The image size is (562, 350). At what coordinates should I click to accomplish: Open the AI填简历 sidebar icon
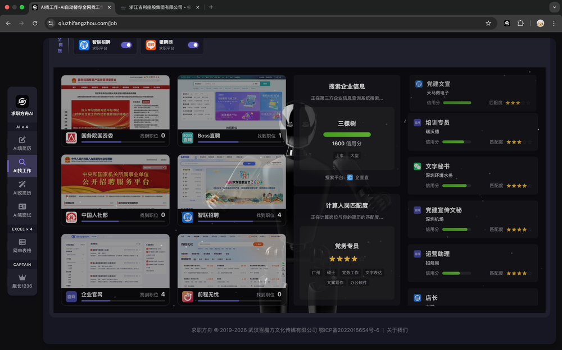point(22,140)
